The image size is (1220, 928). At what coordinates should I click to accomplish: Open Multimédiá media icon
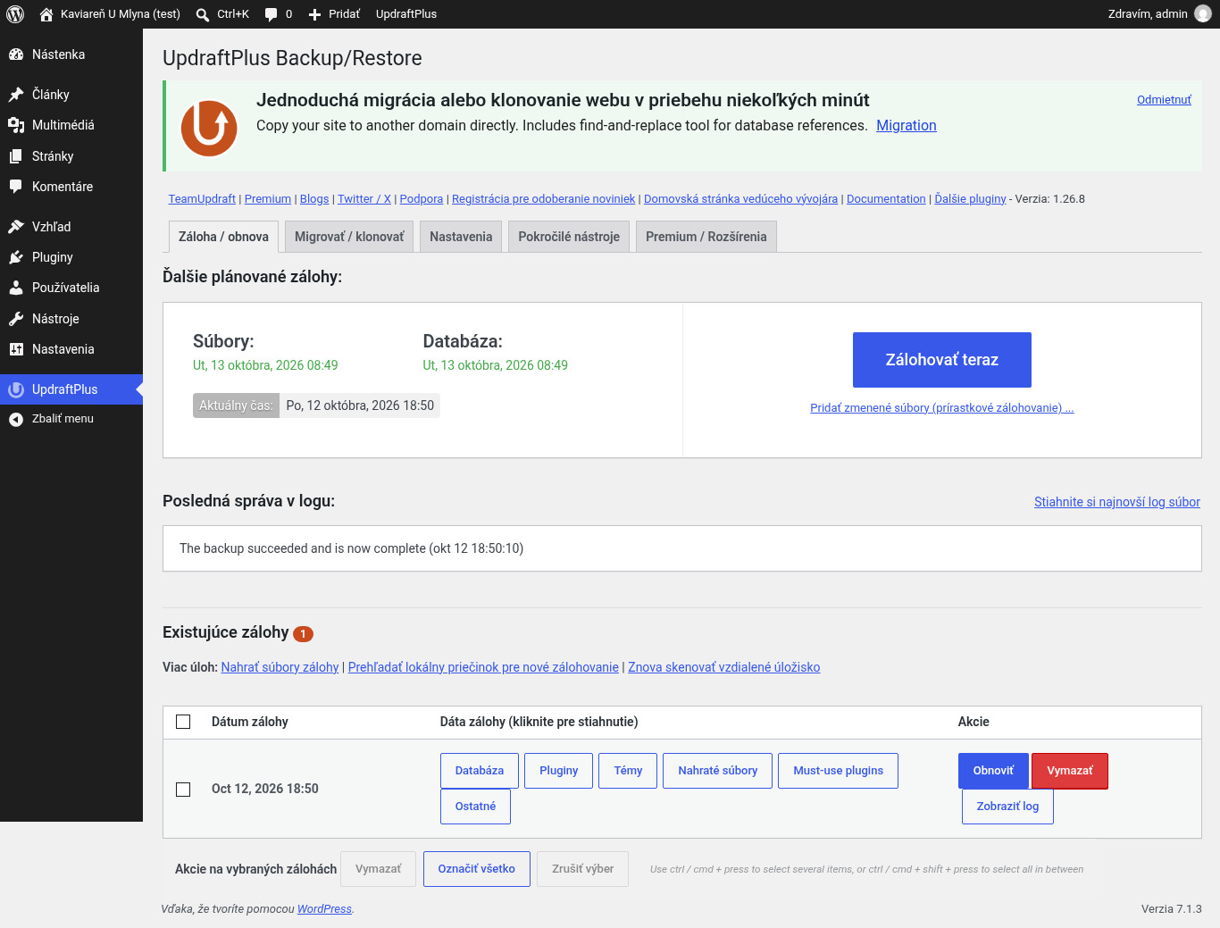coord(16,125)
